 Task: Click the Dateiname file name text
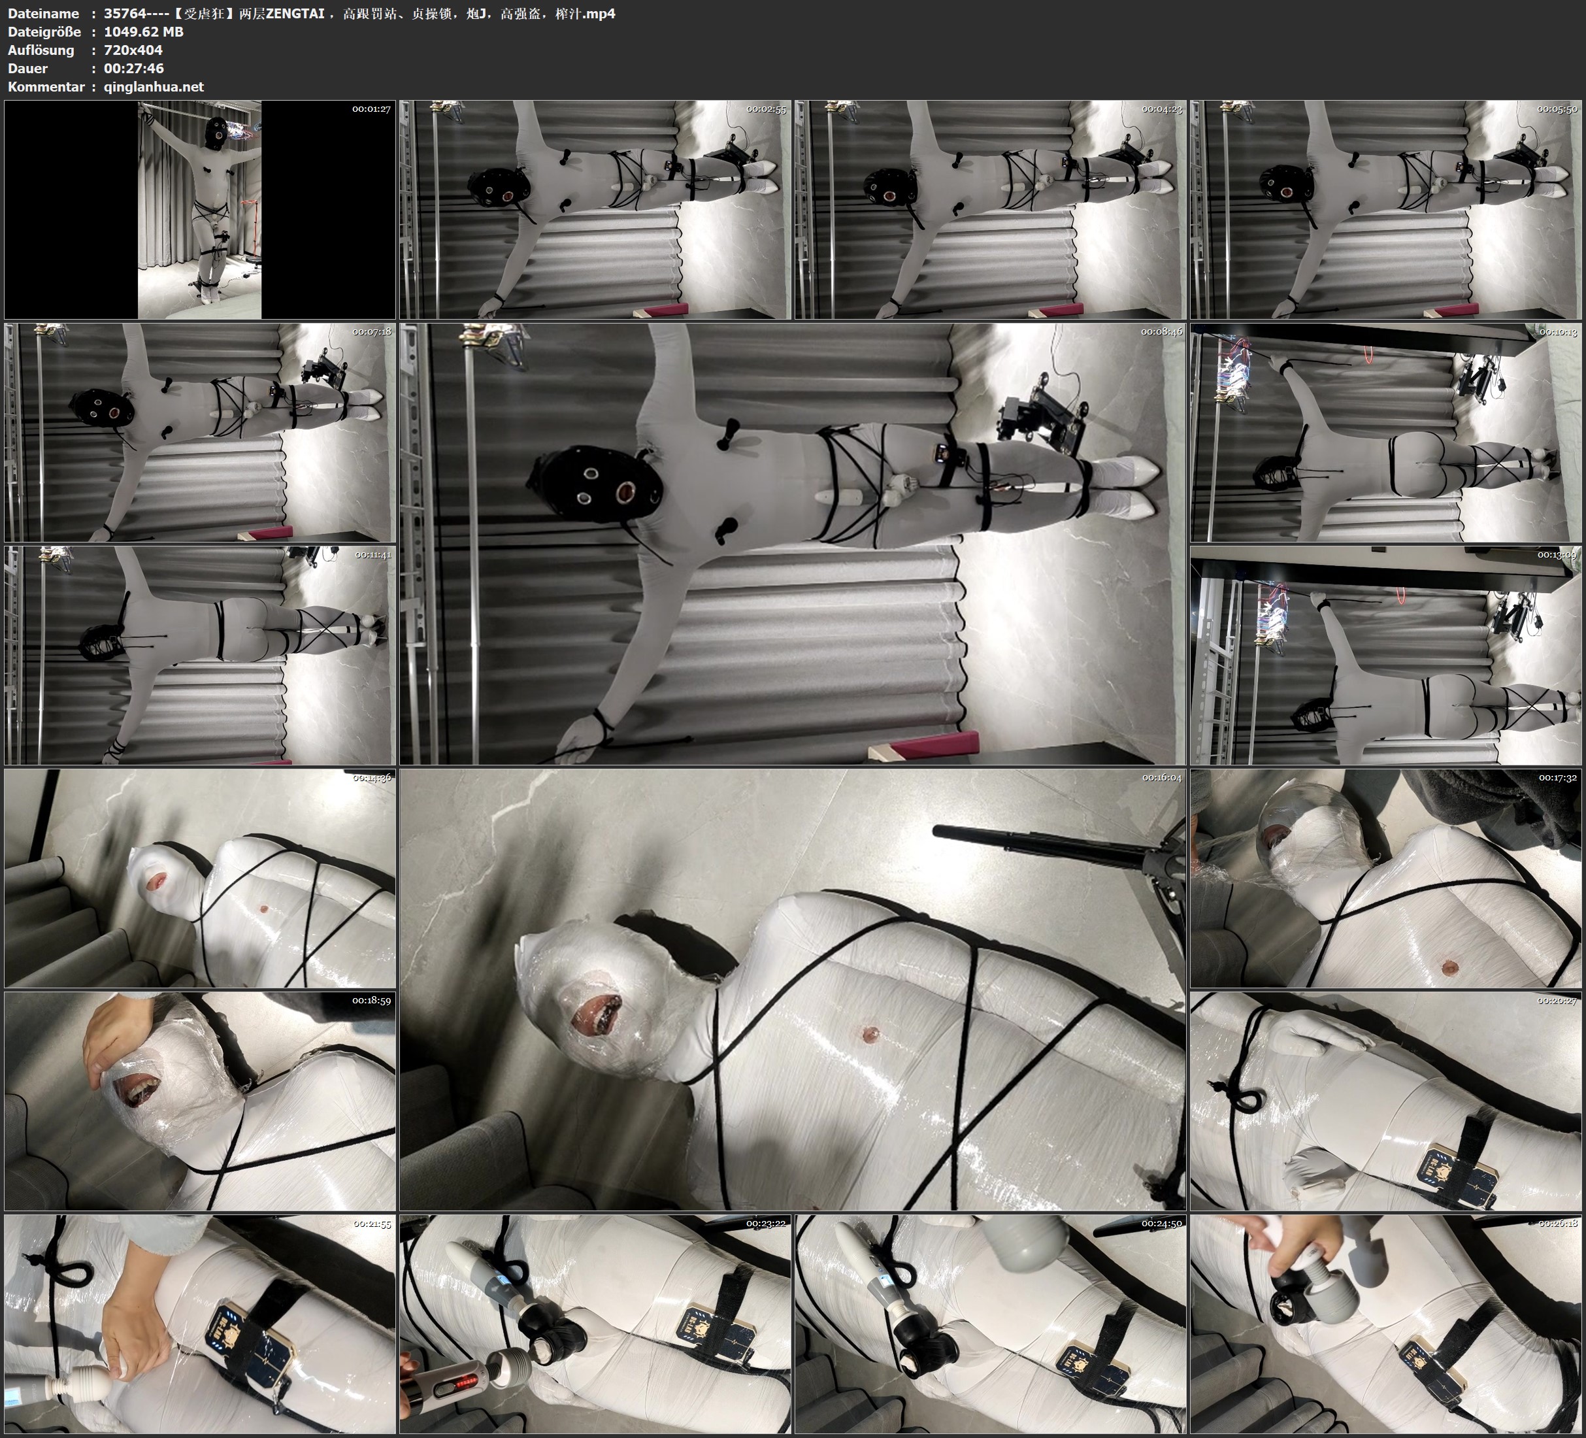[x=359, y=13]
